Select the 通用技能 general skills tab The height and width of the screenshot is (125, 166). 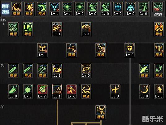(x=6, y=9)
